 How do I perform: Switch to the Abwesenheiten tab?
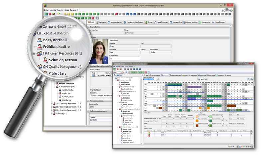115,22
